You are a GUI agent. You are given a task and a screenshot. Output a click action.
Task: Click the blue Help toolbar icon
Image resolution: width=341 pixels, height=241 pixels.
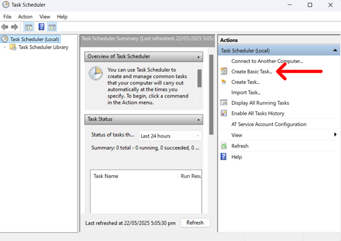42,27
